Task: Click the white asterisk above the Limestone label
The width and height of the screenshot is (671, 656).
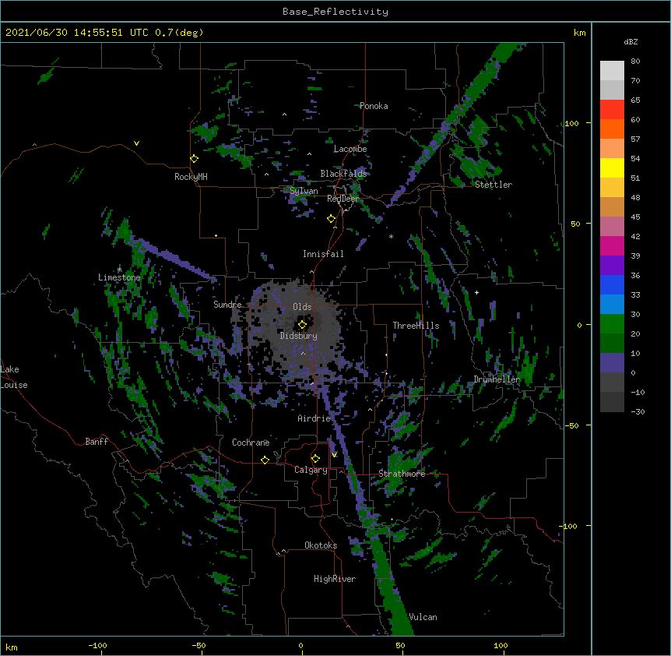Action: (x=120, y=270)
